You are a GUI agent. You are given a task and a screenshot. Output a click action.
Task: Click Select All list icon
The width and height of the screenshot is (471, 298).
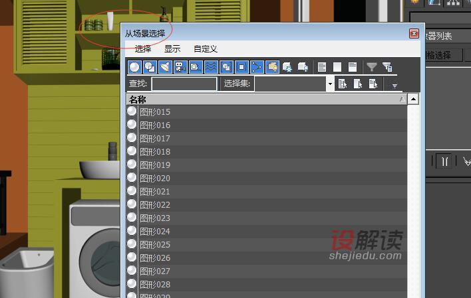pos(322,67)
